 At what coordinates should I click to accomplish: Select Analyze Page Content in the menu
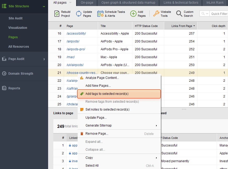click(102, 78)
